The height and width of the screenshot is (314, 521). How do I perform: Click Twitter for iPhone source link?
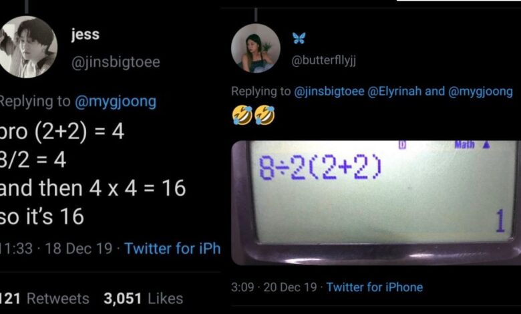coord(375,287)
